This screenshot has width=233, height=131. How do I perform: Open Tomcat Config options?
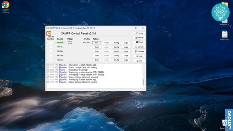click(x=116, y=60)
